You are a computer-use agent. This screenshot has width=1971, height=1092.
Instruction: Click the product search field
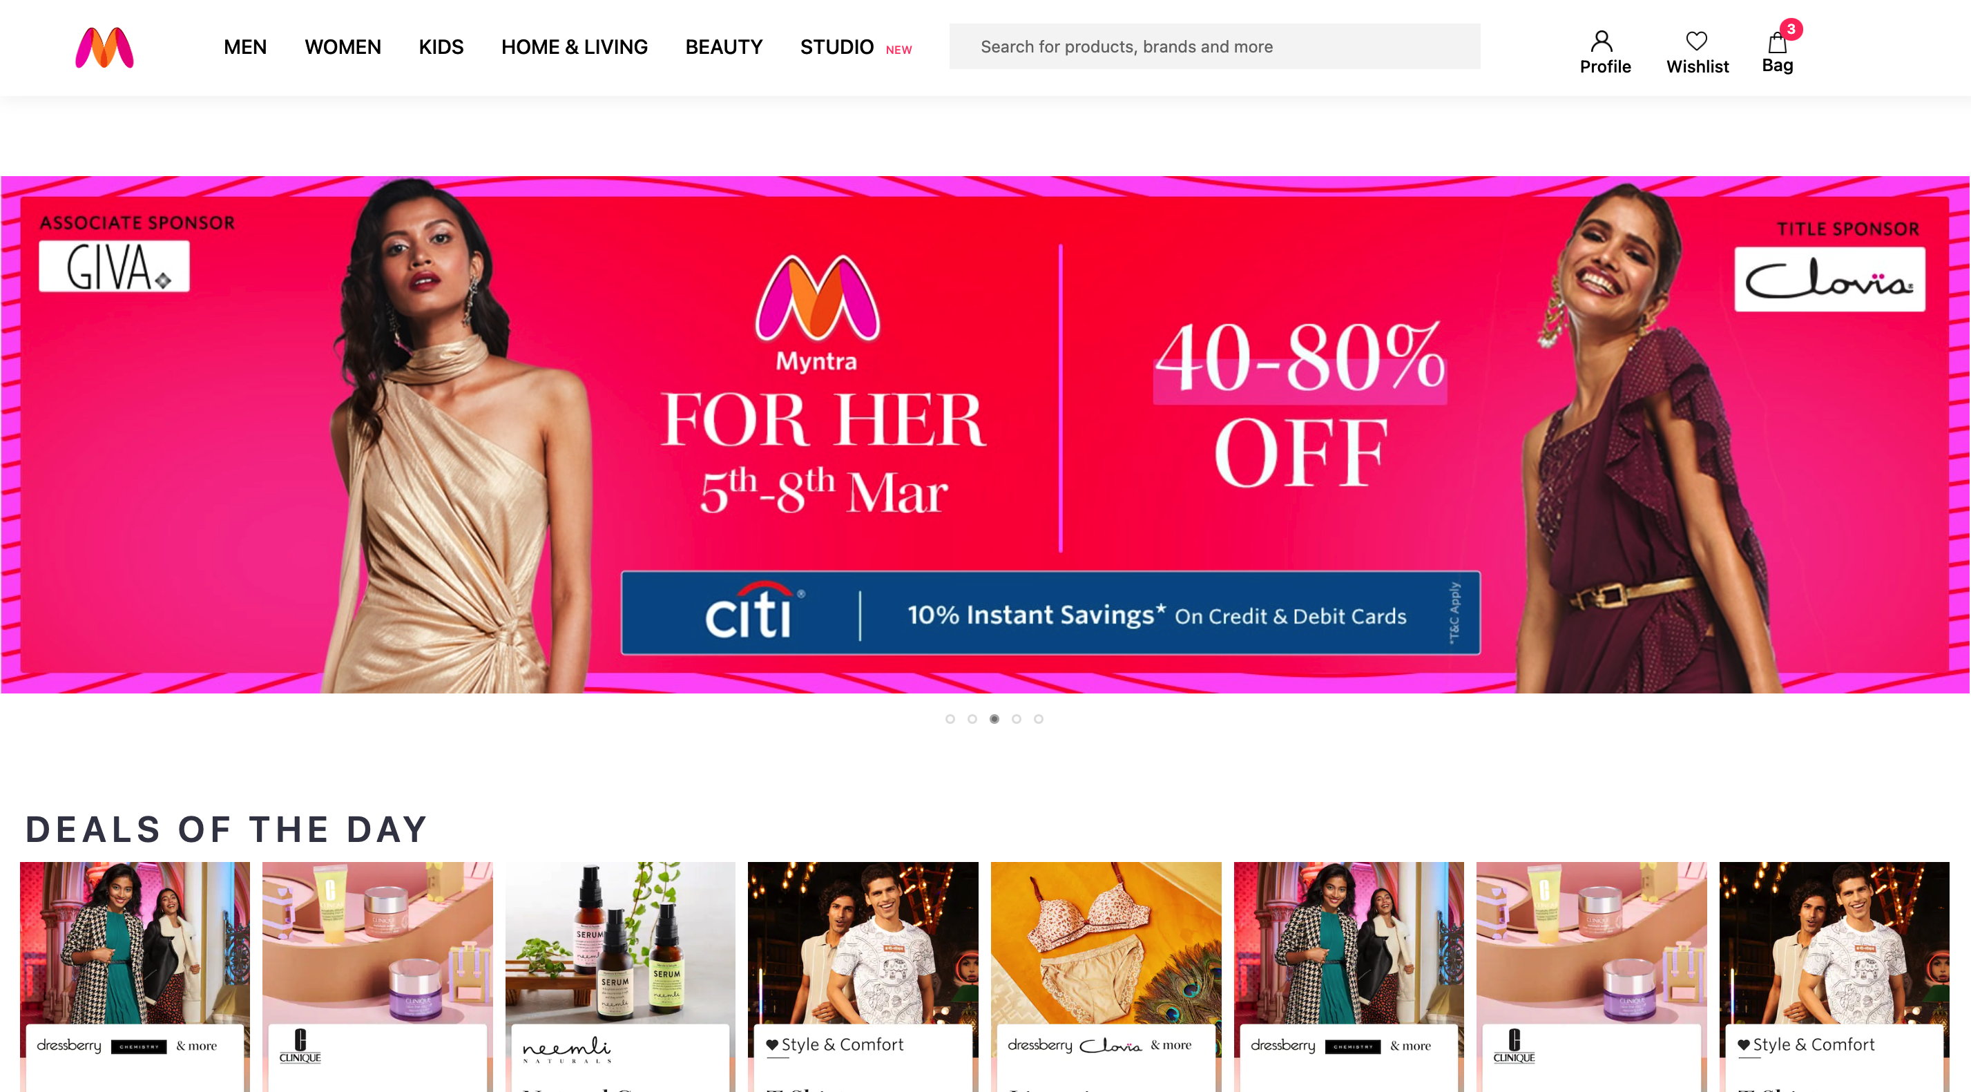[x=1214, y=47]
